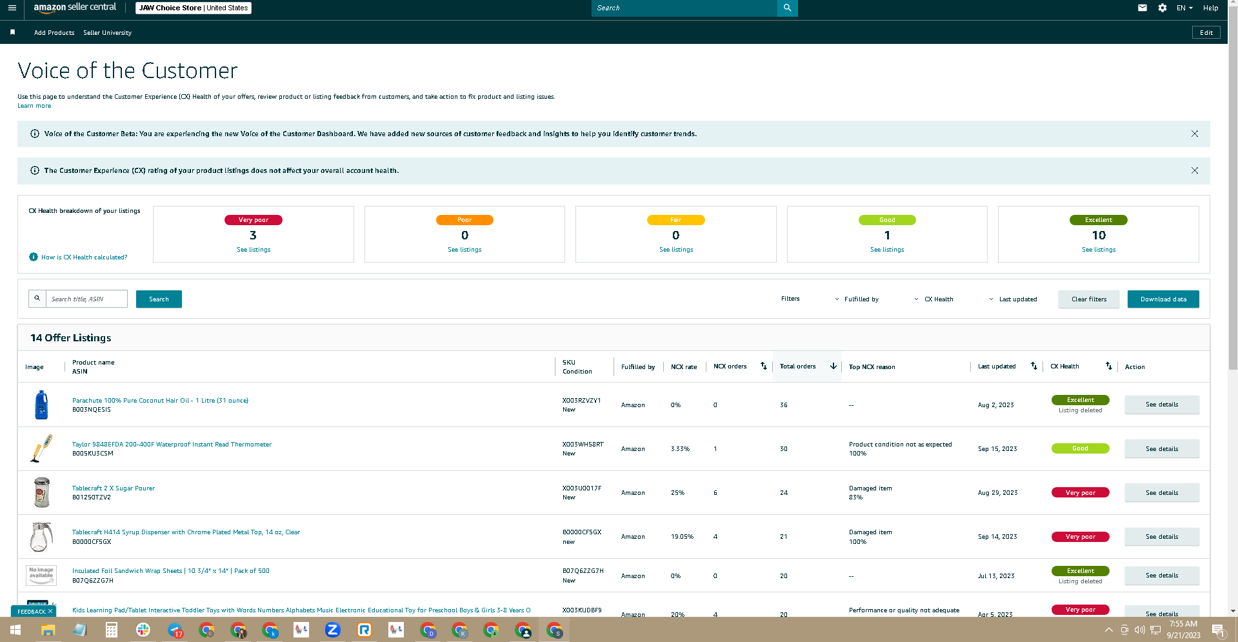This screenshot has width=1238, height=642.
Task: Click the Parachute Hair Oil bottle thumbnail
Action: point(41,405)
